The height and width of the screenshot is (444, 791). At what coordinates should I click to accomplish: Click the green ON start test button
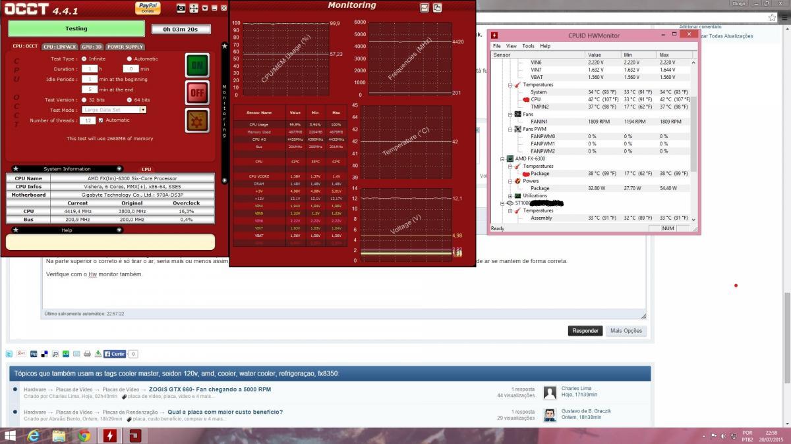point(197,66)
